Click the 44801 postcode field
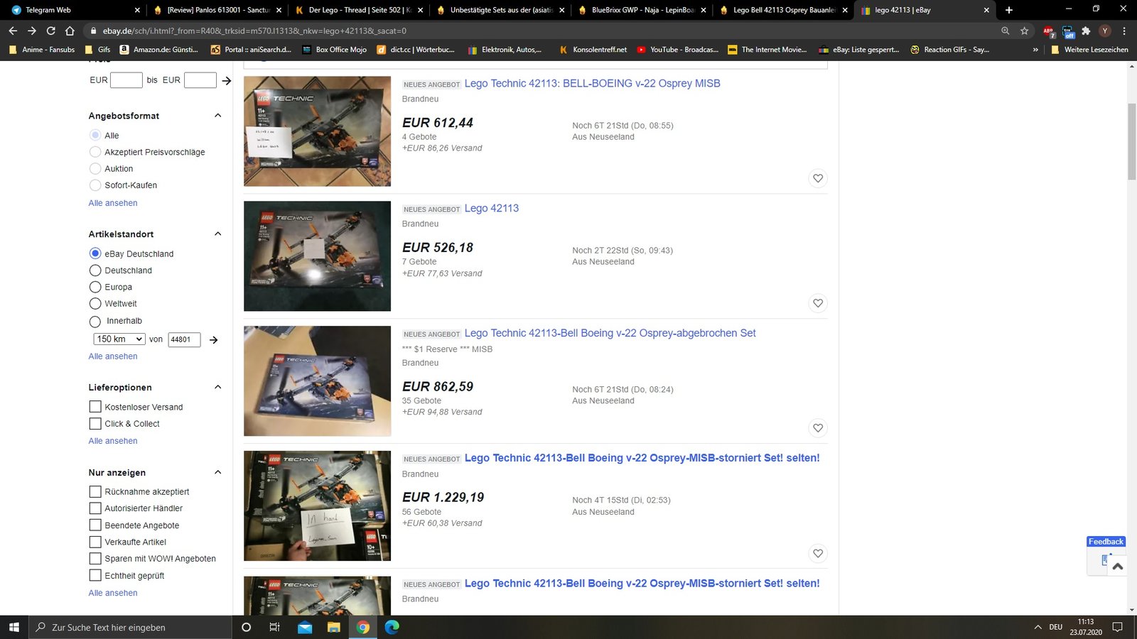This screenshot has width=1137, height=639. [x=184, y=339]
